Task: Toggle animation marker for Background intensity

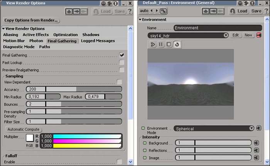Action: tap(145, 143)
